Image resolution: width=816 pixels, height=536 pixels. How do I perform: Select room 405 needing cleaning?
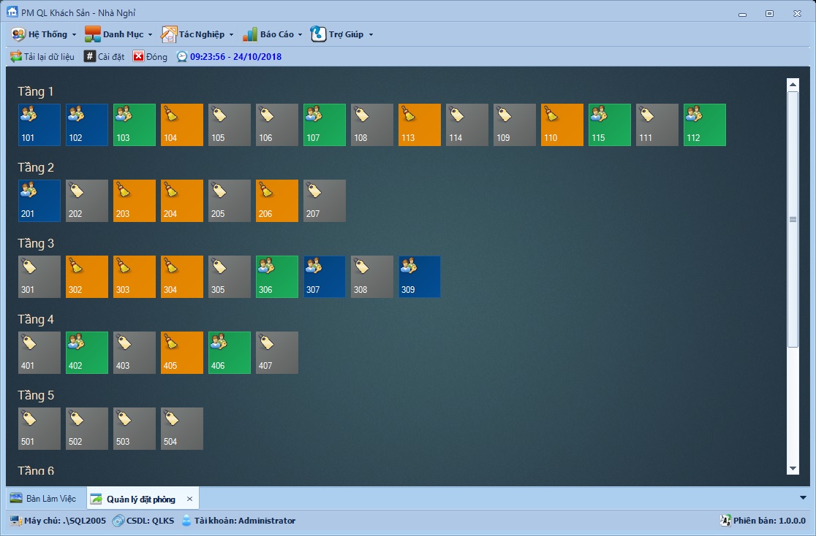point(182,353)
